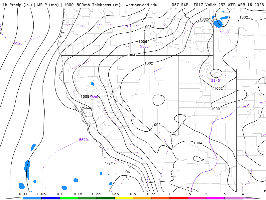Viewport: 266px width, 200px height.
Task: Click '1000-500mb Thickness (m)' header text
Action: tap(92, 5)
